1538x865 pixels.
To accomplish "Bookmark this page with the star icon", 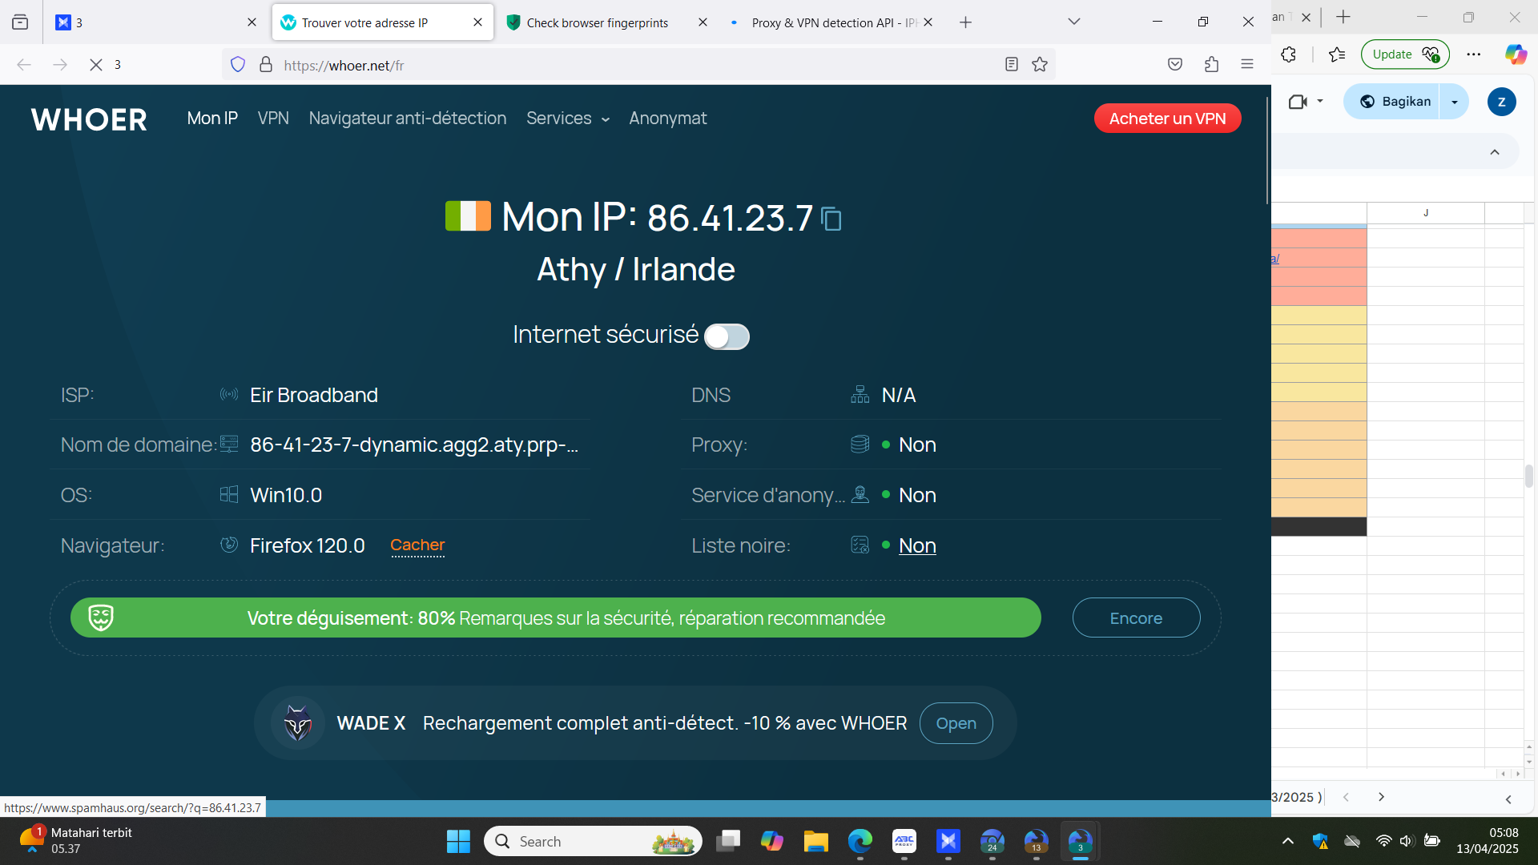I will pos(1040,65).
